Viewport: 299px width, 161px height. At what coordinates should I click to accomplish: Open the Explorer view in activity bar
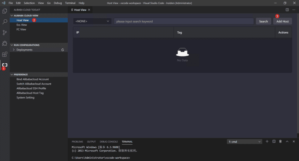point(4,11)
